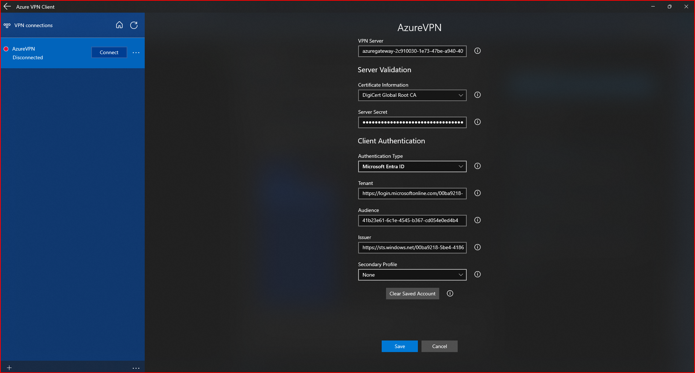This screenshot has width=695, height=373.
Task: Show info for the Audience field
Action: tap(478, 220)
